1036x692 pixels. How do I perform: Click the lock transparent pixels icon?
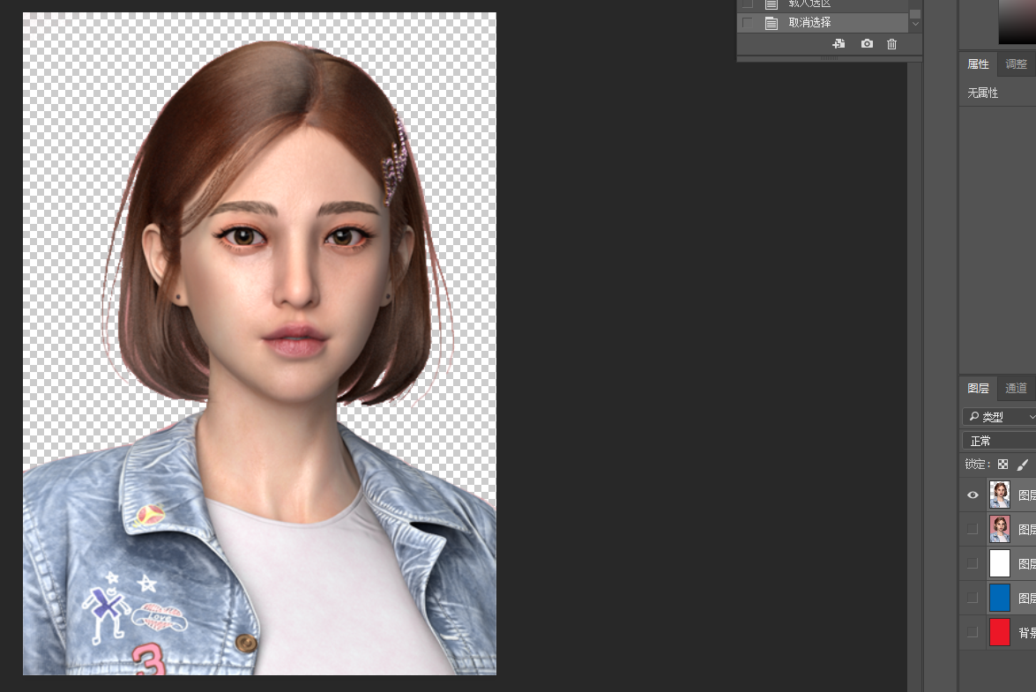click(x=1002, y=465)
